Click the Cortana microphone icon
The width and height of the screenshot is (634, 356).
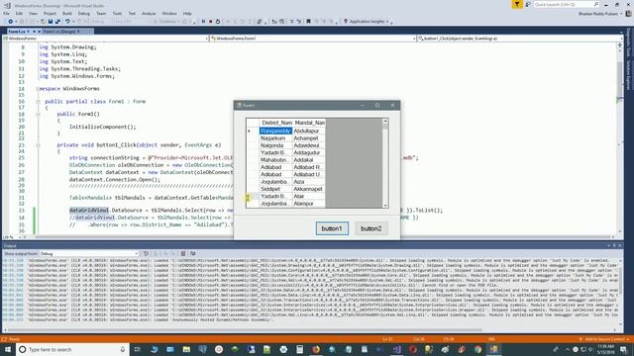point(123,349)
